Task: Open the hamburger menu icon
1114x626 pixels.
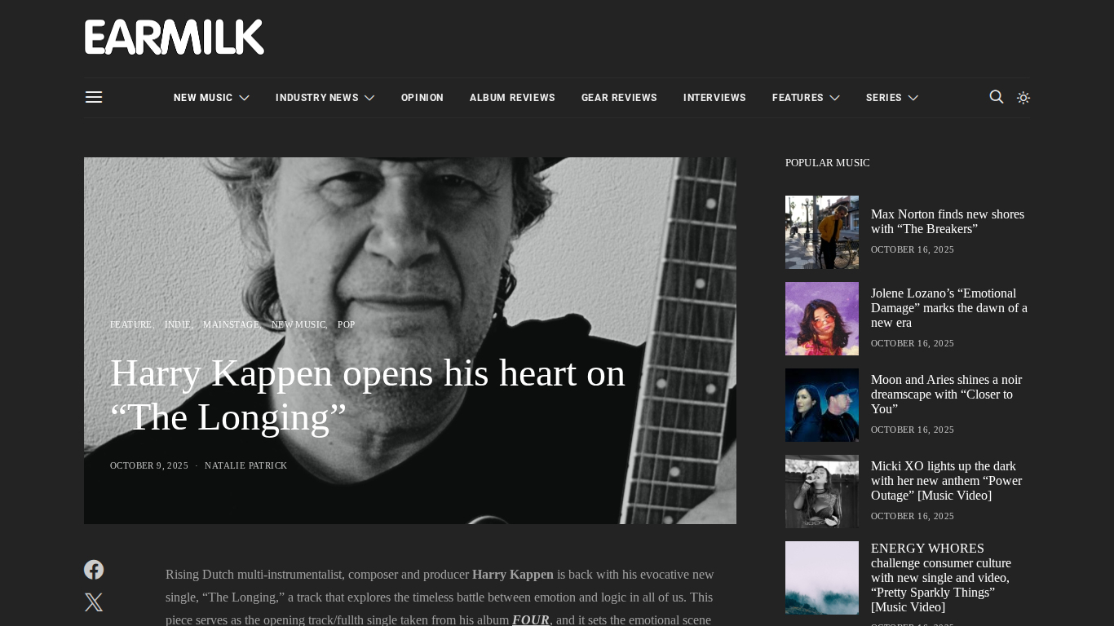Action: pos(94,97)
